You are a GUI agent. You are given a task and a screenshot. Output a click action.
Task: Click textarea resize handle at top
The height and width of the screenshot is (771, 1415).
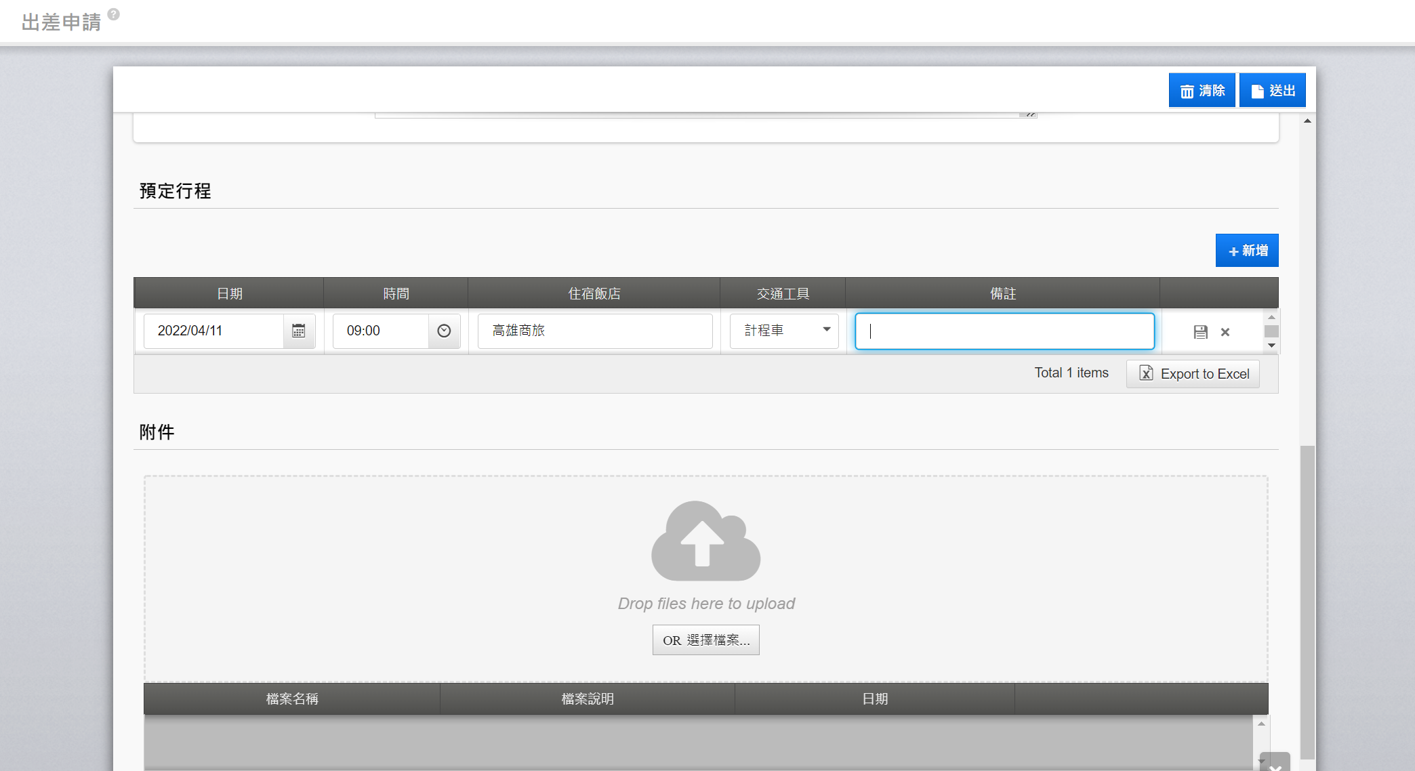pos(1029,114)
